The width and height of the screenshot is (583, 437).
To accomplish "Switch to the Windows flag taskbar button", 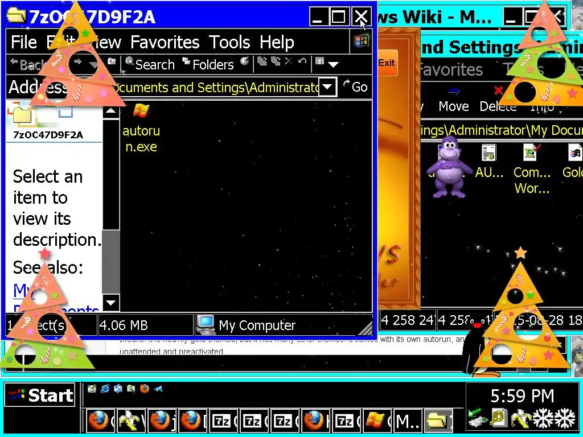I will 377,420.
